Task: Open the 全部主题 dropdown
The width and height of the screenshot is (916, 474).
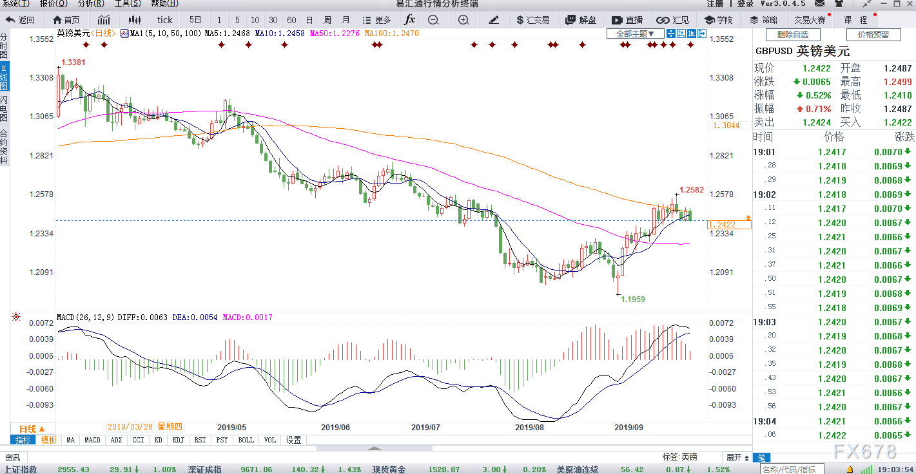Action: 635,33
